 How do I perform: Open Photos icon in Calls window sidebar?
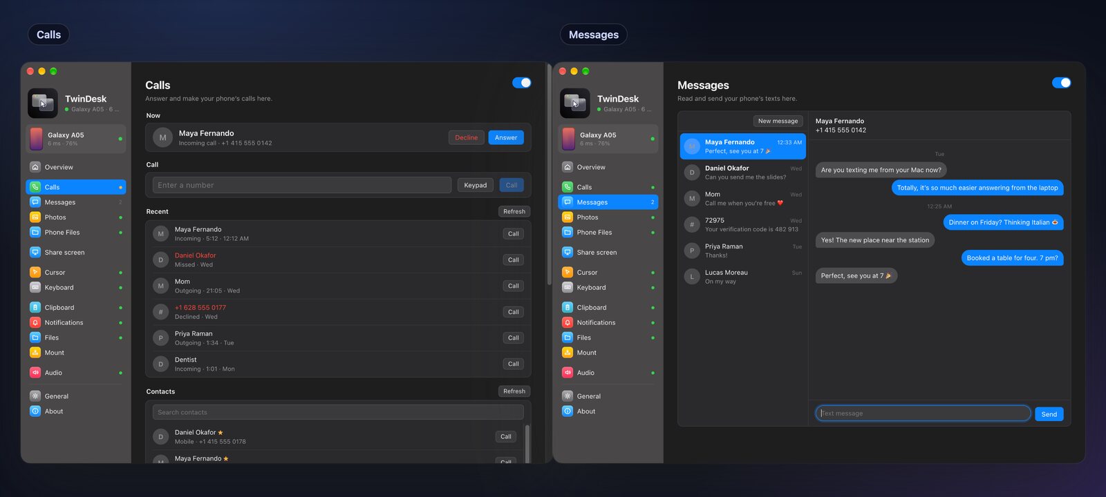coord(35,217)
